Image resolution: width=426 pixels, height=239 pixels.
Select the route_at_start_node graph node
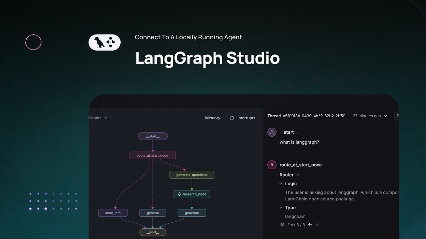click(153, 155)
